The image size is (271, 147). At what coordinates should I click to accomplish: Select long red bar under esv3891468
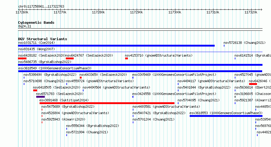(x=107, y=103)
